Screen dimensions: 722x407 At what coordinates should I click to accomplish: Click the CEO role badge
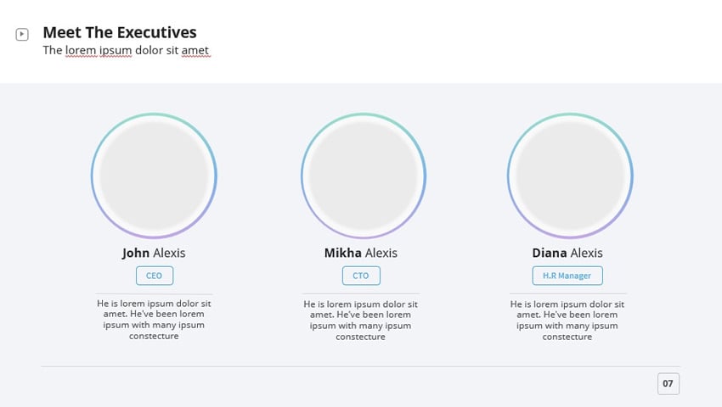(x=155, y=276)
